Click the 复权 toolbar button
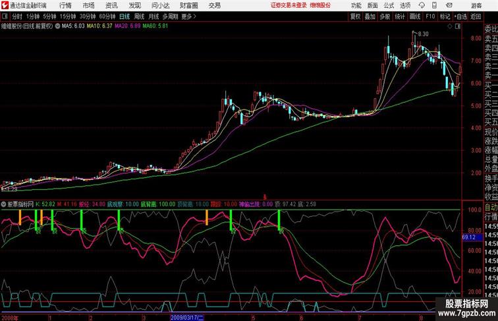The height and width of the screenshot is (321, 498). coord(355,16)
